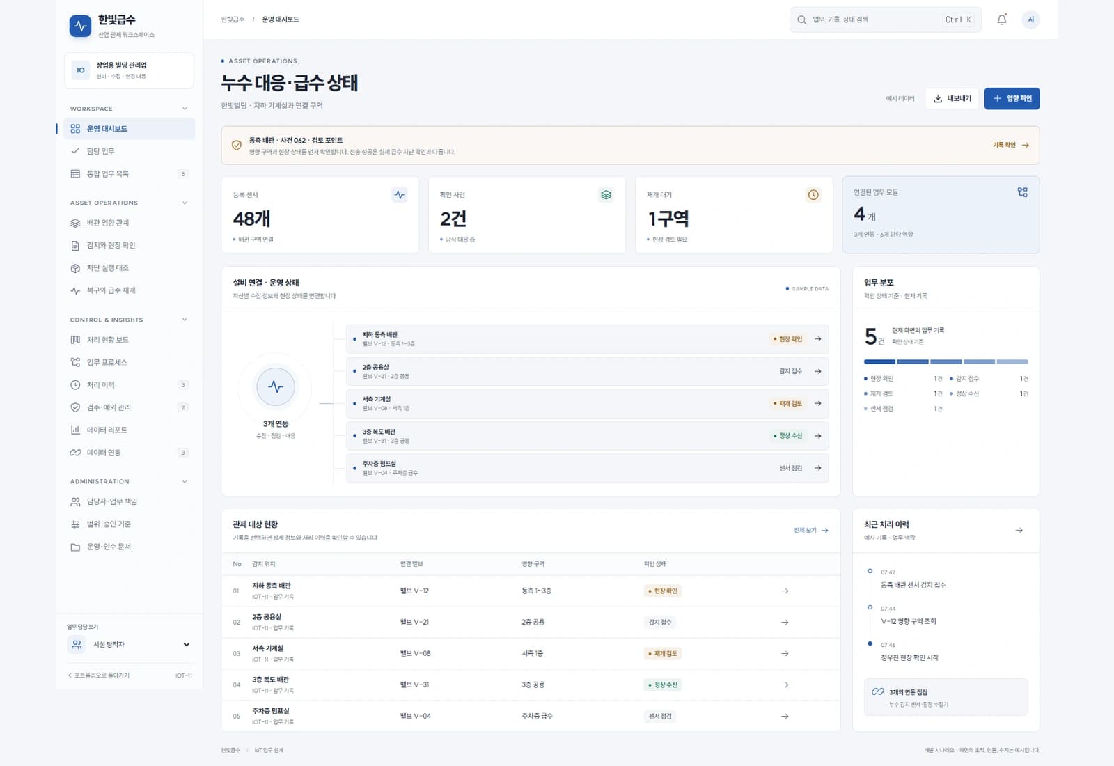Open 전체 보기 link in table header
Screen dimensions: 1114x766
click(x=811, y=531)
